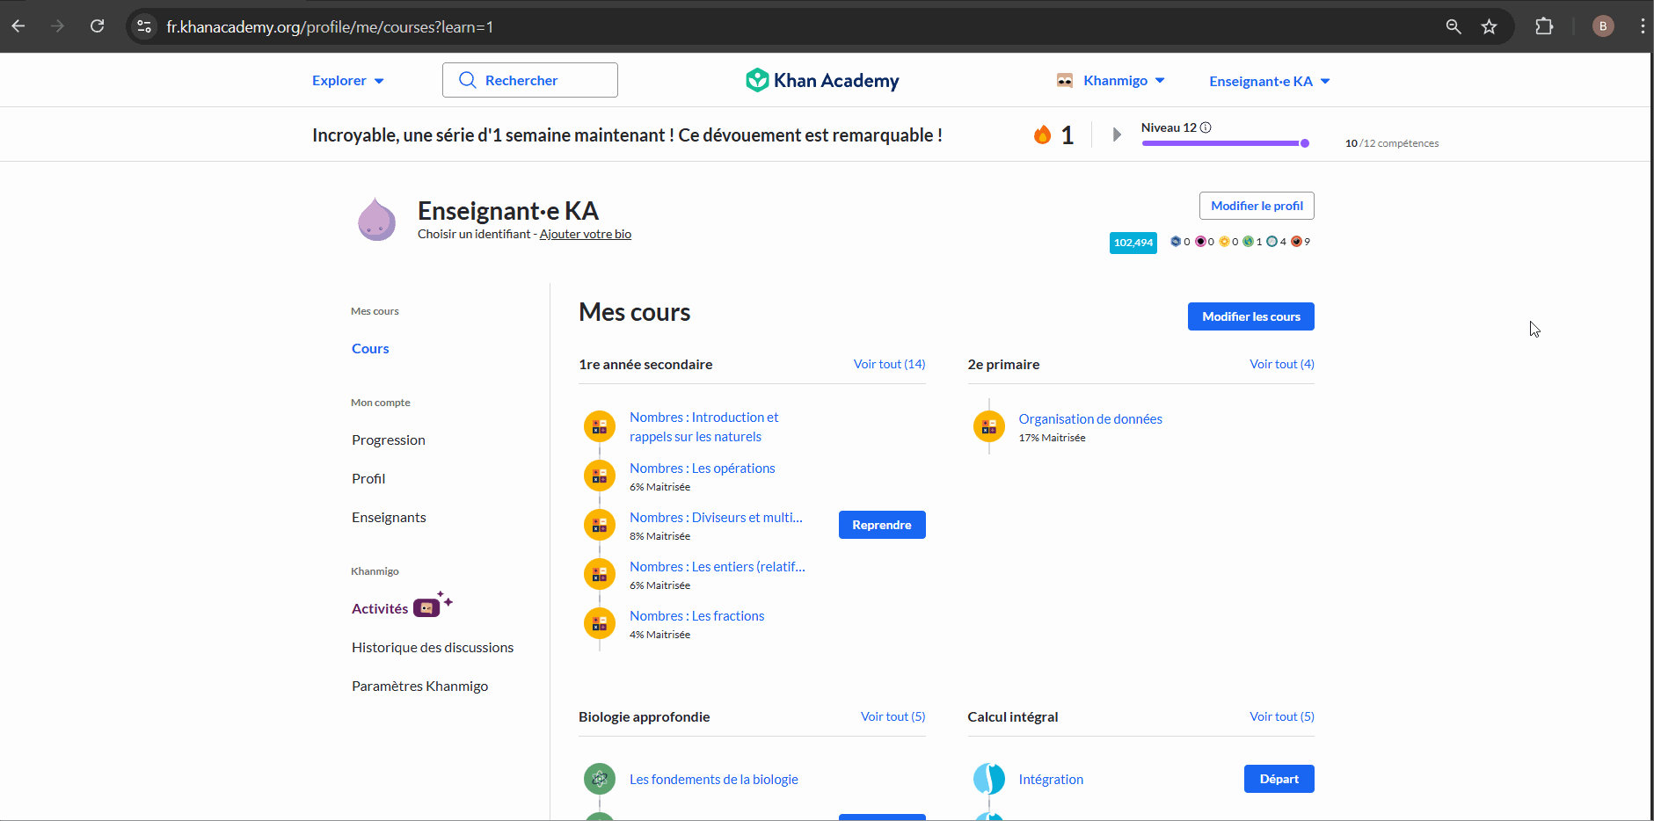Click Voir tout (4) for 2e primaire
The width and height of the screenshot is (1654, 821).
pyautogui.click(x=1282, y=364)
